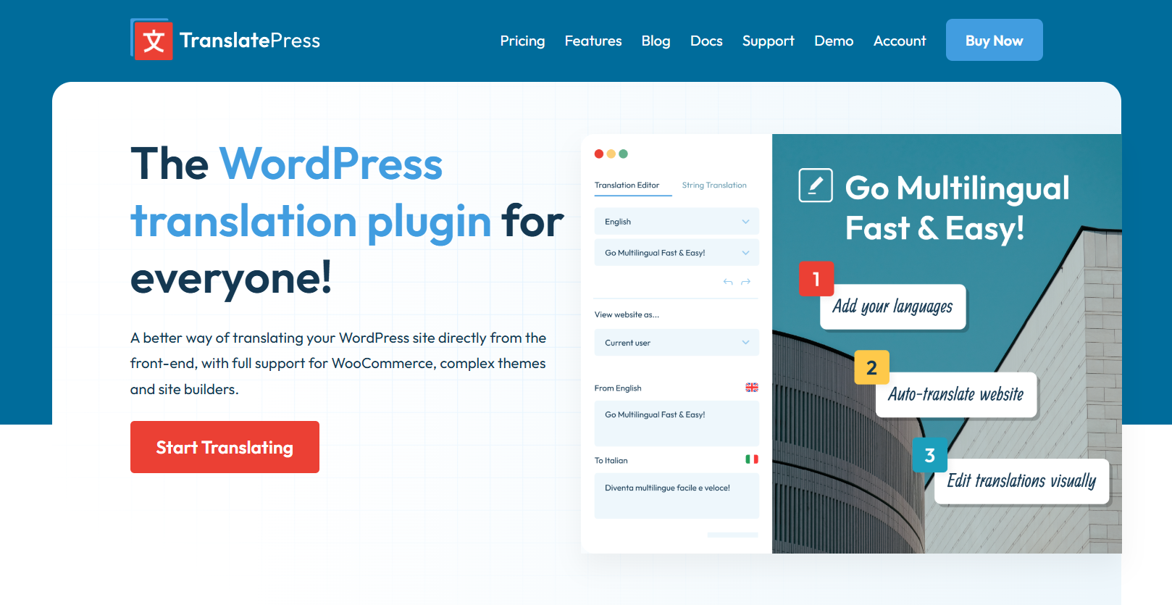1172x605 pixels.
Task: Click the Edit translations visually card
Action: (x=1021, y=481)
